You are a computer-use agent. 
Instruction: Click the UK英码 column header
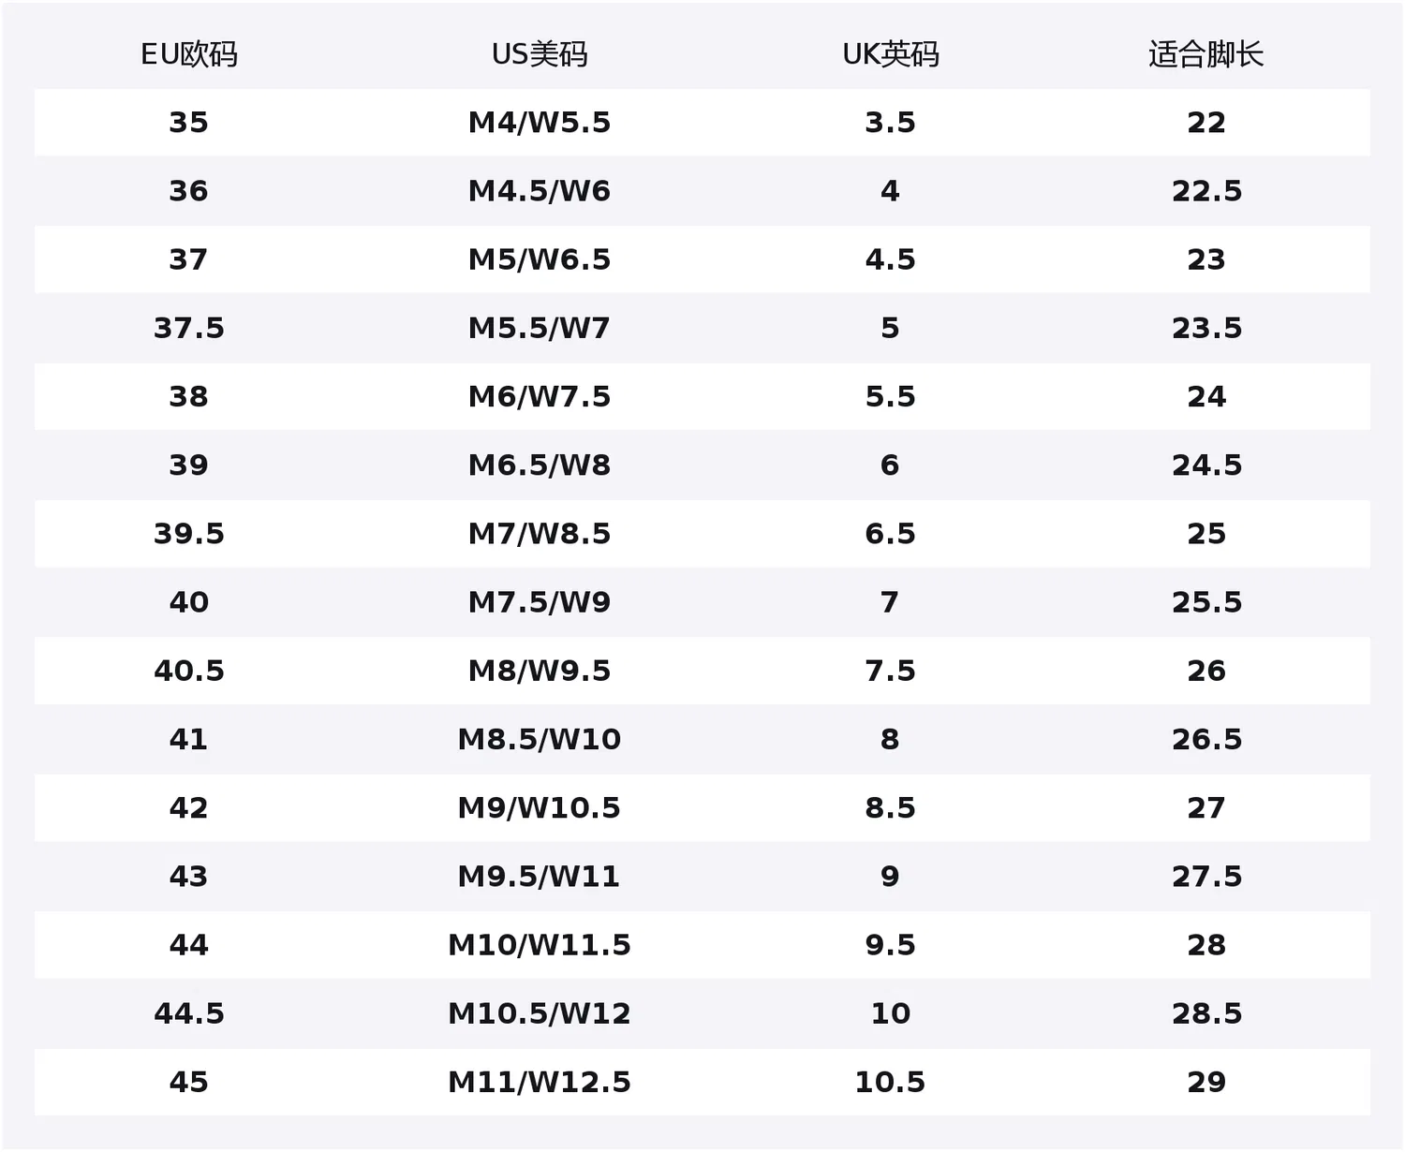890,54
